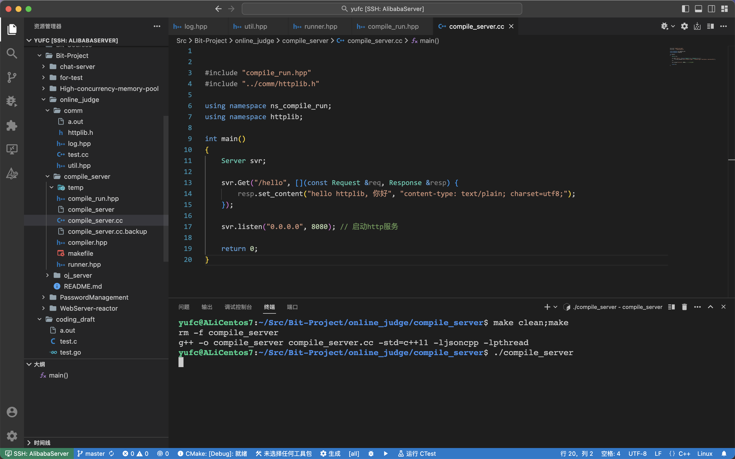Open the terminal launch profile dropdown
The image size is (735, 459).
(x=555, y=307)
